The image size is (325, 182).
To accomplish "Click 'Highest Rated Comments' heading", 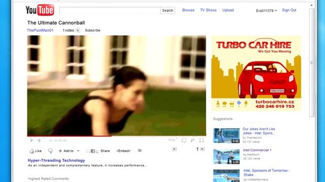I will click(48, 178).
